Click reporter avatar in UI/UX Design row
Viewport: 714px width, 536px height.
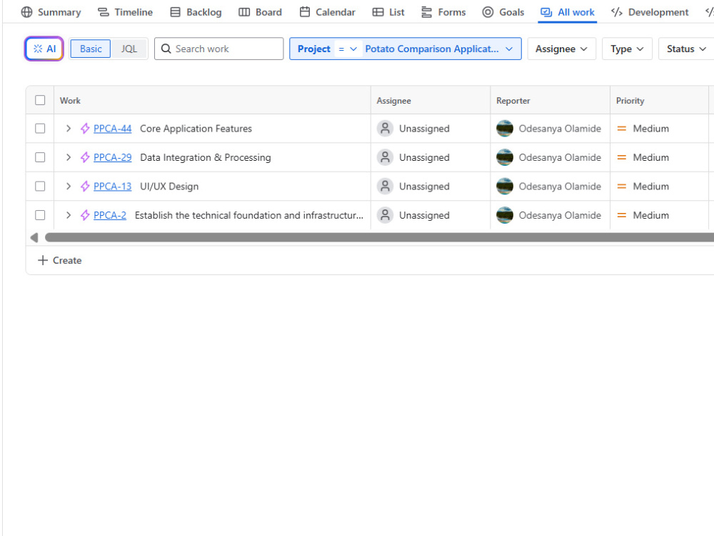505,187
